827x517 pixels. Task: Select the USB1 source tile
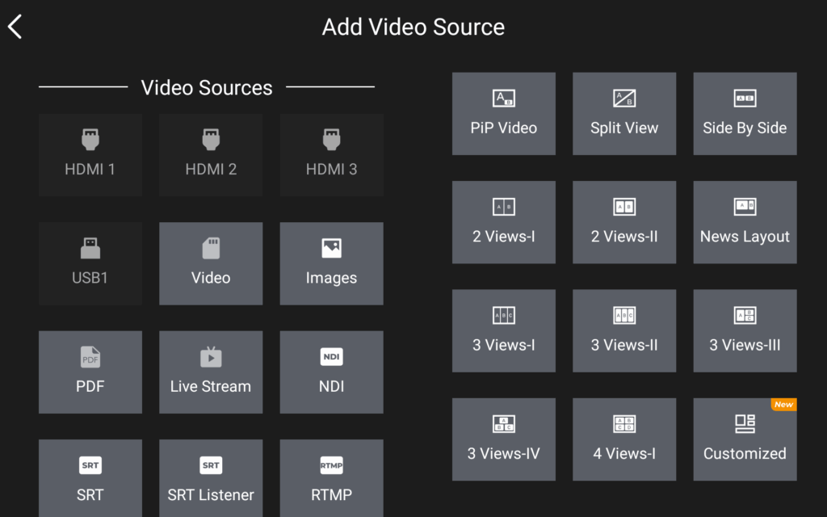pos(90,263)
